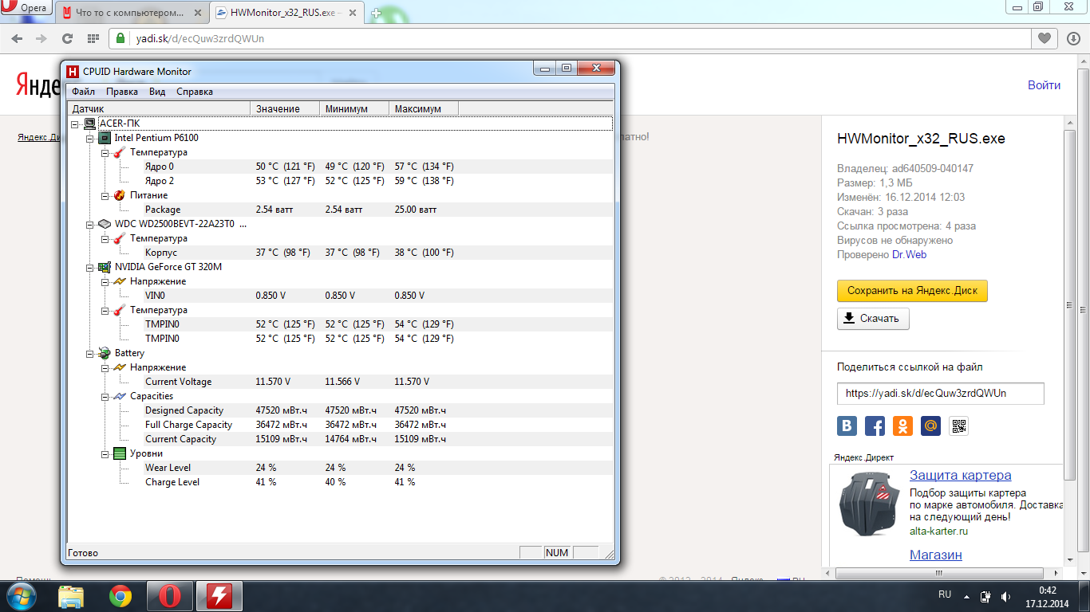Screen dimensions: 1090x612
Task: Open Chrome from the taskbar
Action: [x=120, y=596]
